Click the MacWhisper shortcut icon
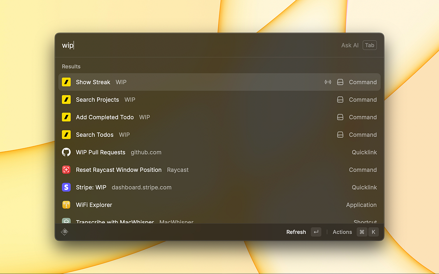 pyautogui.click(x=66, y=221)
